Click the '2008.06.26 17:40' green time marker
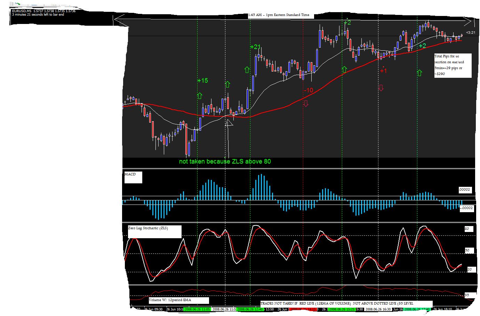 (417, 309)
